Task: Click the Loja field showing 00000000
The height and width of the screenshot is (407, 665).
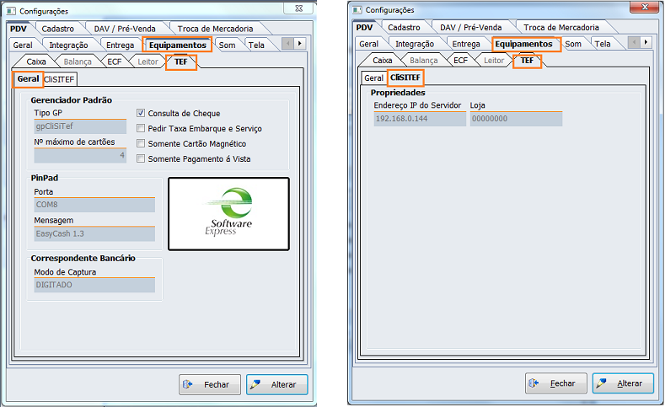Action: [515, 119]
